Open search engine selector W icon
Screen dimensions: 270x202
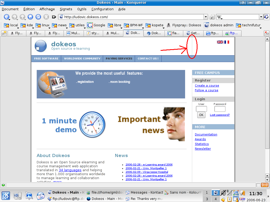pos(219,17)
